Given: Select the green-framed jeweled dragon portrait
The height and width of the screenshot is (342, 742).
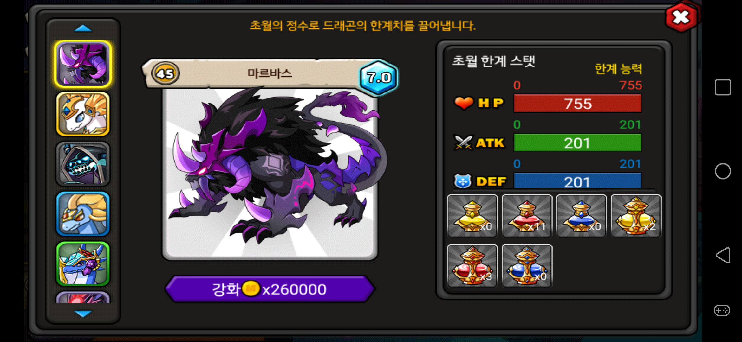Looking at the screenshot, I should (83, 263).
